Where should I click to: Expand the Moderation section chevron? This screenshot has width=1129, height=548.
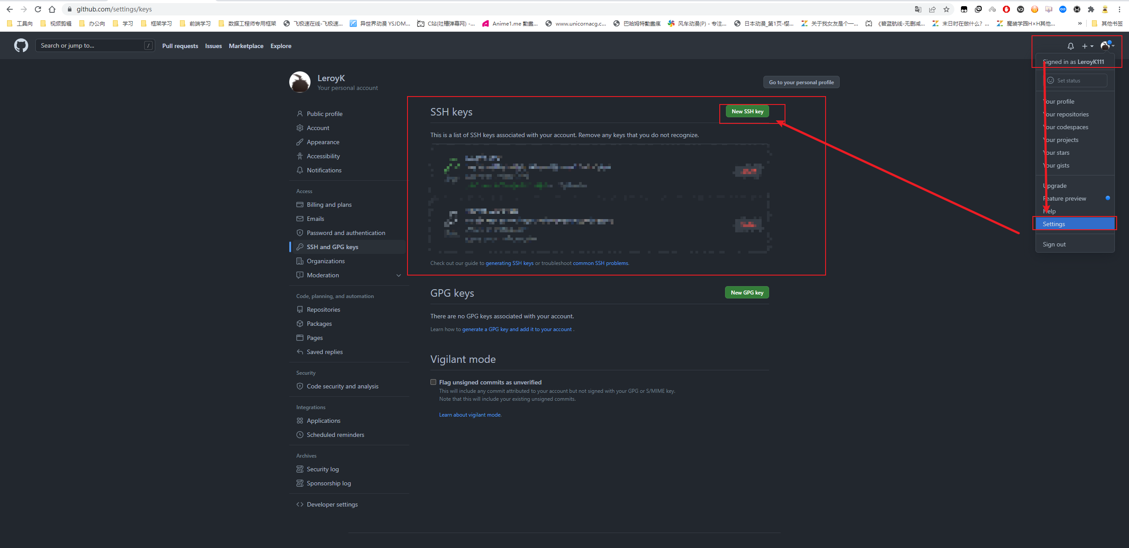click(399, 275)
